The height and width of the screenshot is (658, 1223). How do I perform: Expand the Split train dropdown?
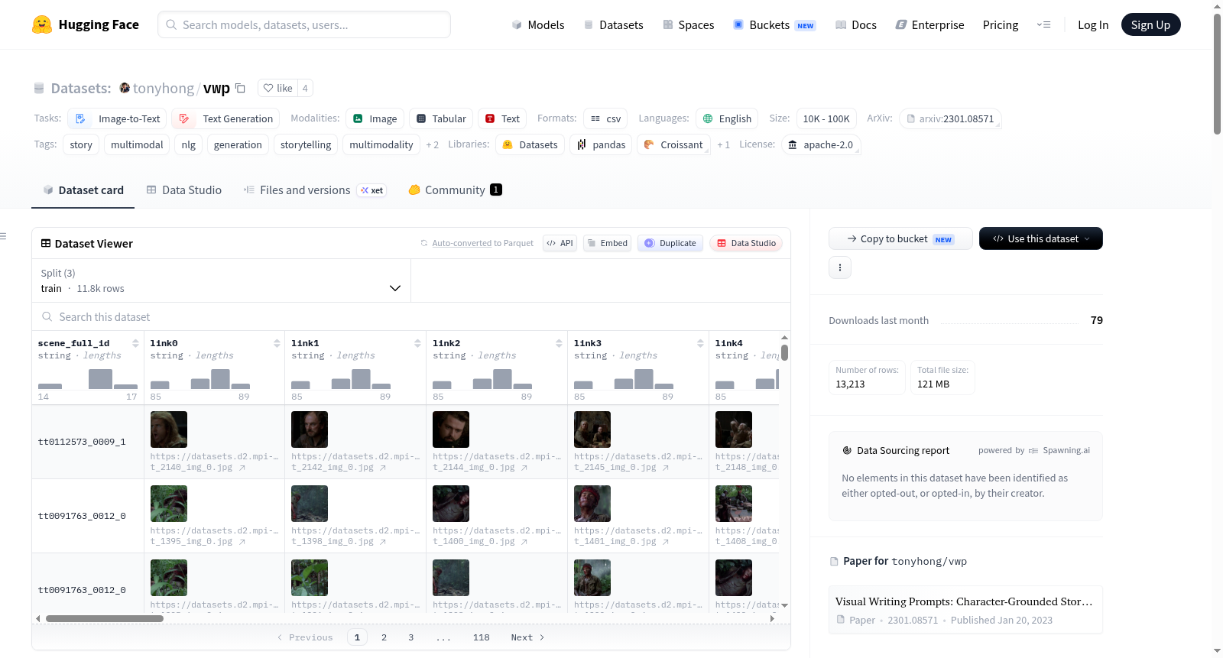(x=221, y=280)
